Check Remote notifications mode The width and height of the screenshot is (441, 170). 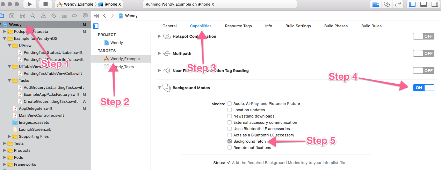pos(230,148)
